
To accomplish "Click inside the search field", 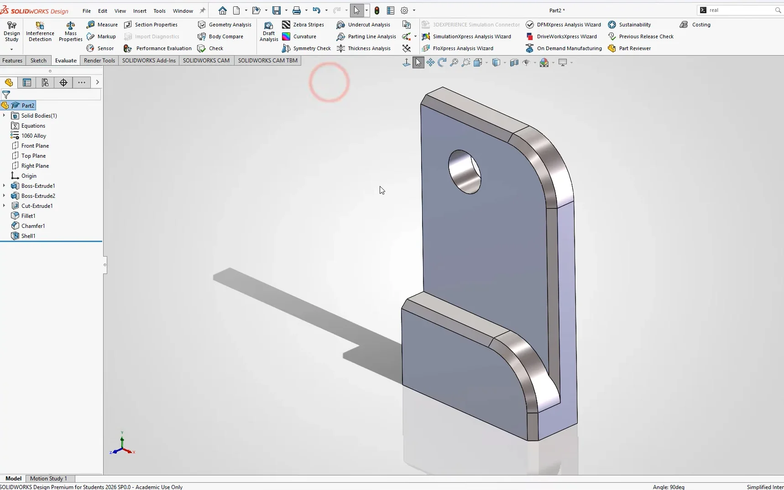I will click(739, 10).
